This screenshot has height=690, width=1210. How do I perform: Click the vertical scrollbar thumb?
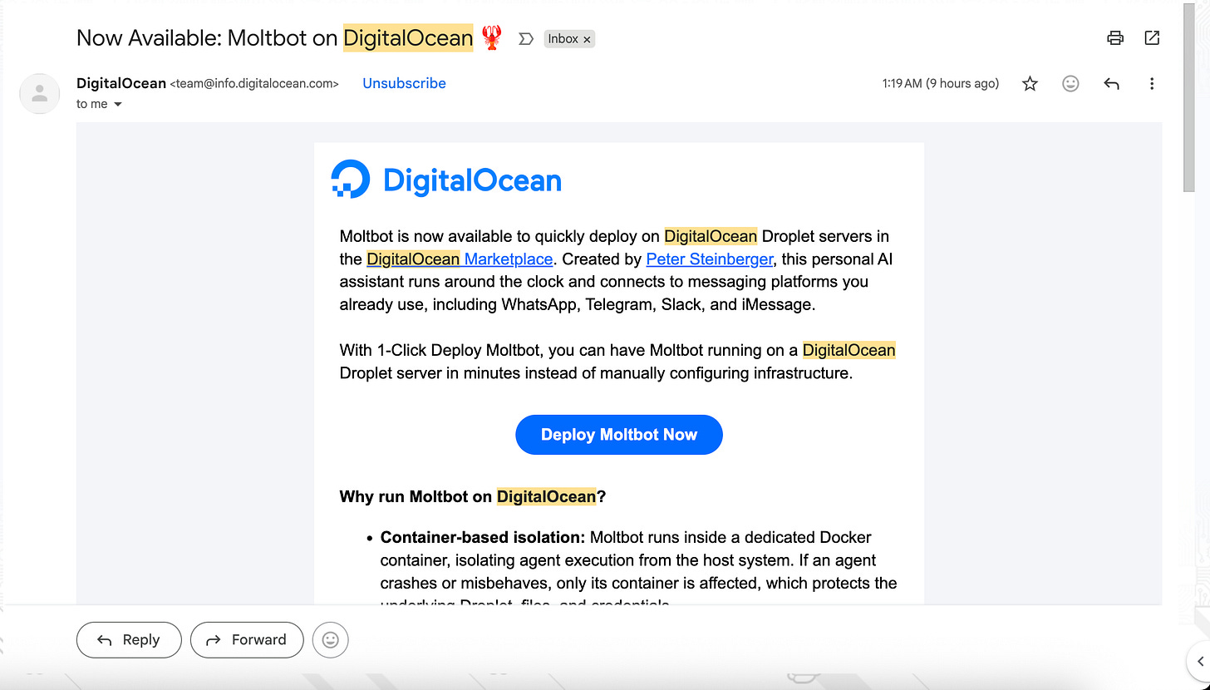click(x=1189, y=96)
